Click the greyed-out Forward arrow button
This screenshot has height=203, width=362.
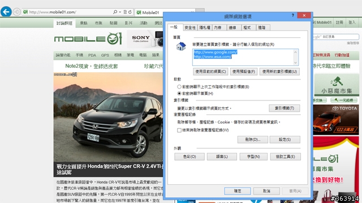point(16,12)
